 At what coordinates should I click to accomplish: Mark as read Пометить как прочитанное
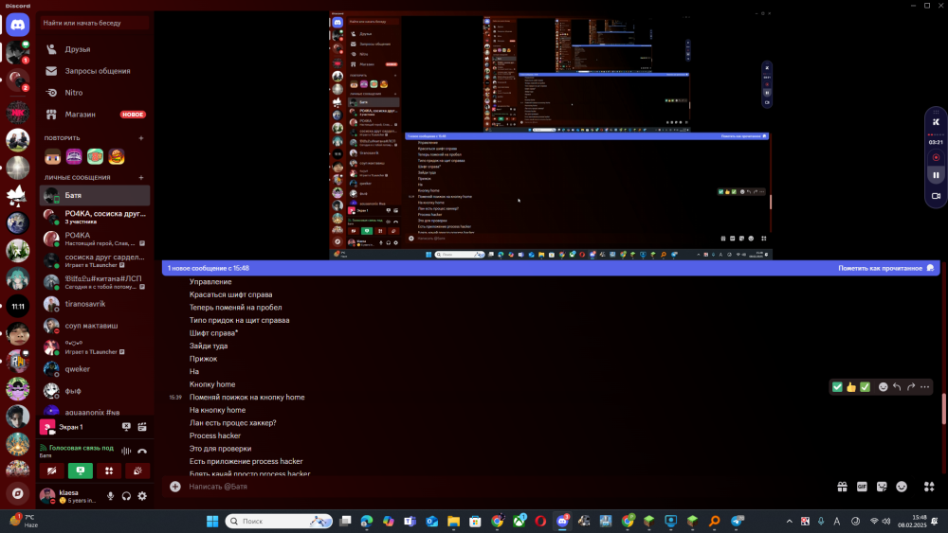pos(885,268)
